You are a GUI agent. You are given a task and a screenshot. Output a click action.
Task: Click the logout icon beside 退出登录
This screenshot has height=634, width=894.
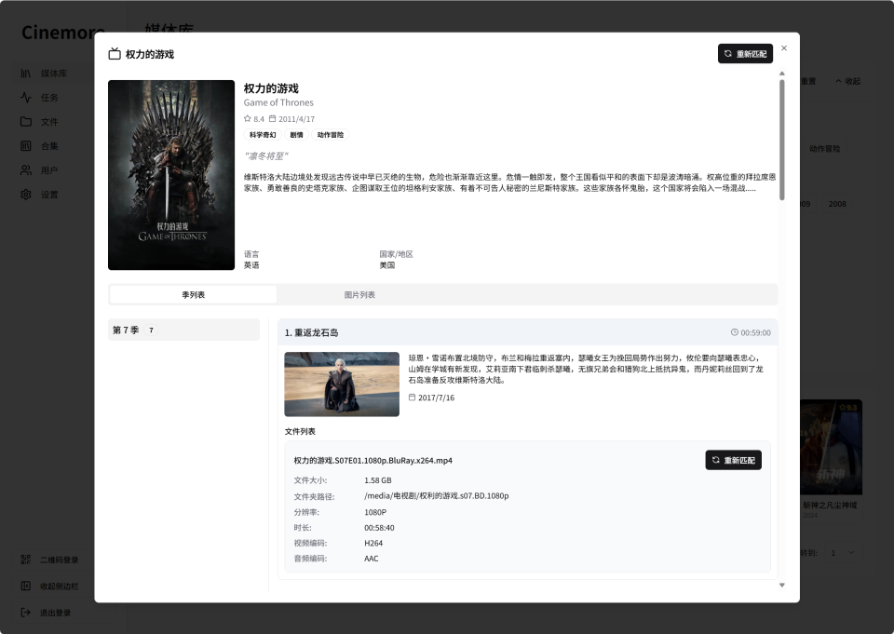[26, 613]
